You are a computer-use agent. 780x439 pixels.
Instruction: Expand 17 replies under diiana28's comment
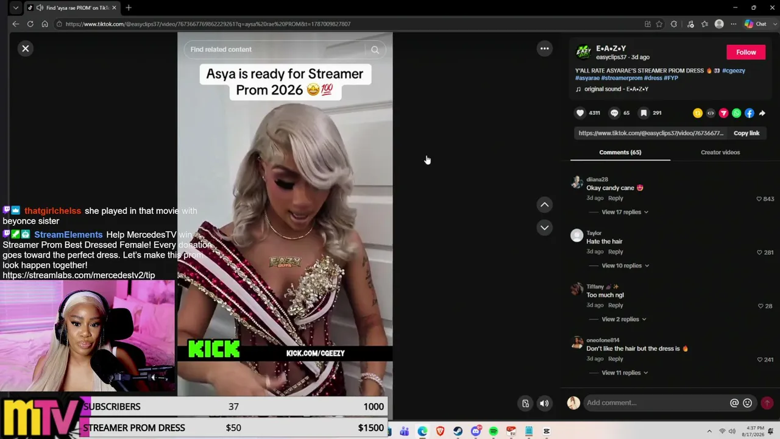click(625, 212)
